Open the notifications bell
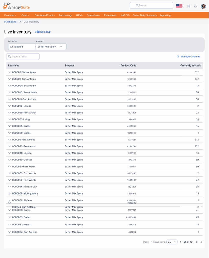The height and width of the screenshot is (258, 209). click(x=195, y=6)
